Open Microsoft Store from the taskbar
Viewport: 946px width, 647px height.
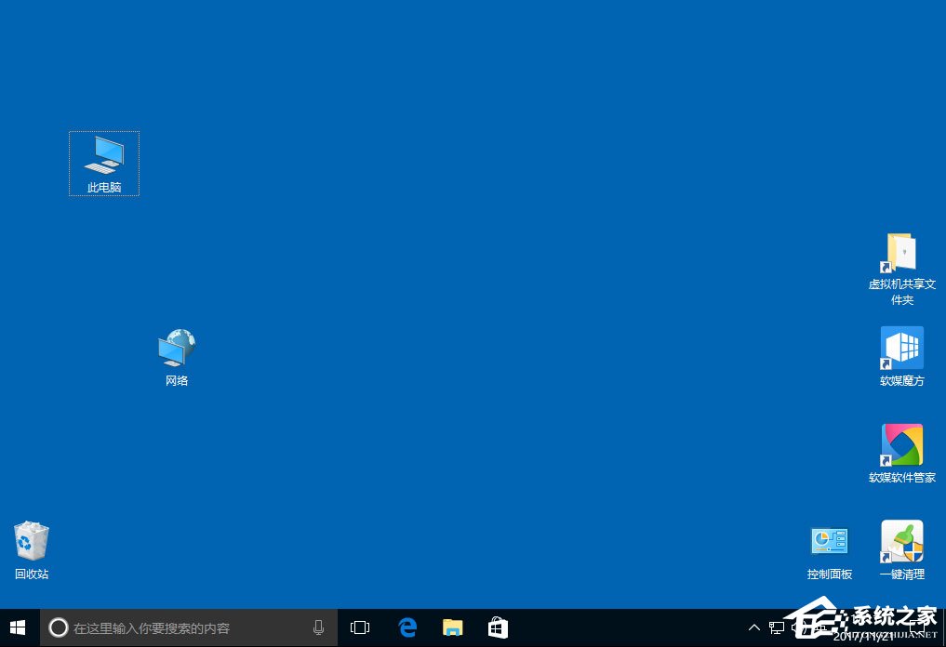pos(498,627)
